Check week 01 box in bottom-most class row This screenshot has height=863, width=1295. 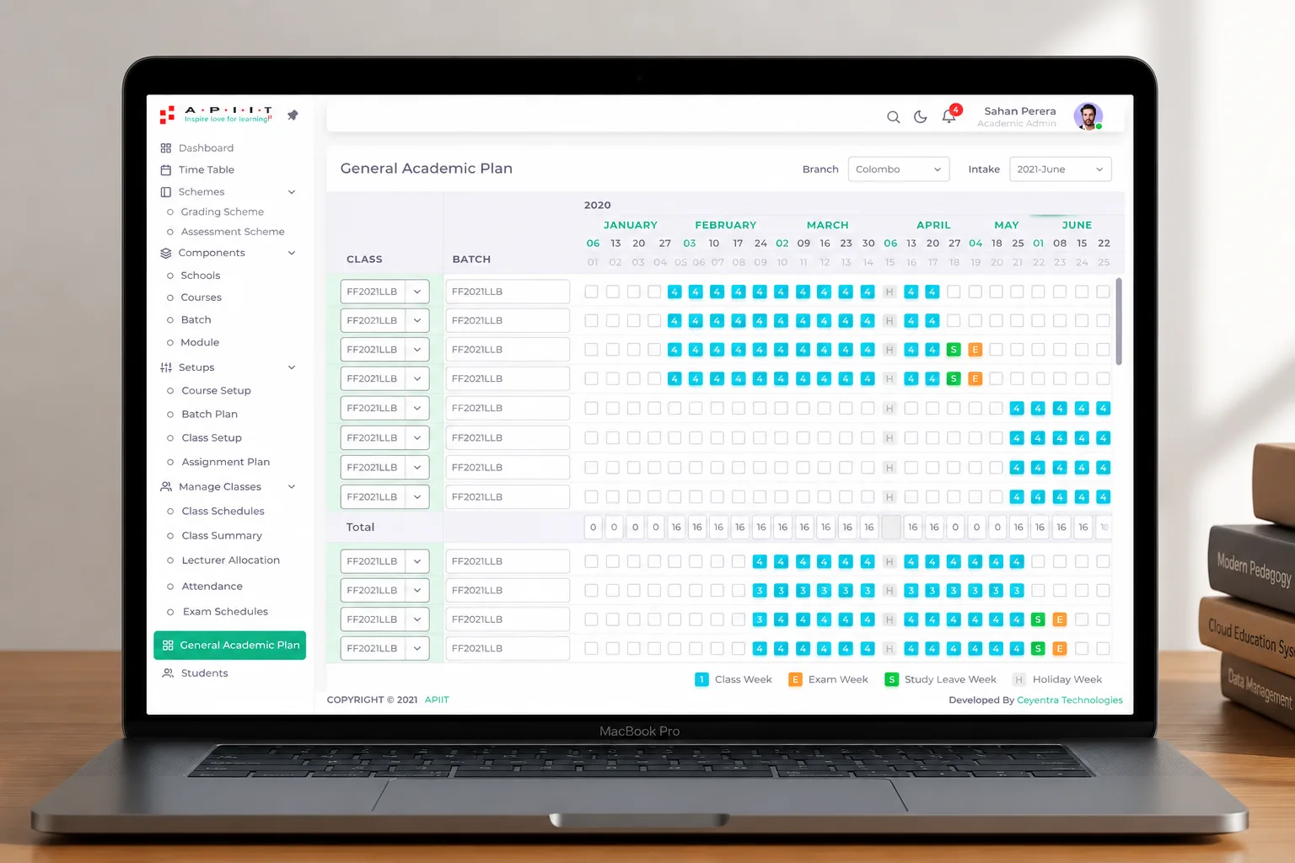pos(592,648)
